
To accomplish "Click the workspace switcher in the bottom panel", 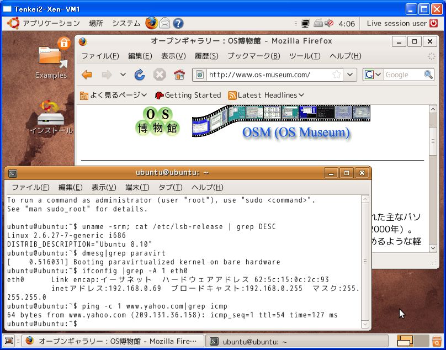I will [x=412, y=341].
